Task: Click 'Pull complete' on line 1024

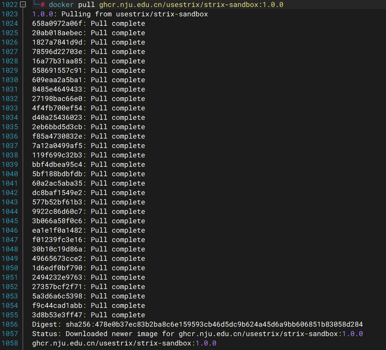Action: [118, 24]
